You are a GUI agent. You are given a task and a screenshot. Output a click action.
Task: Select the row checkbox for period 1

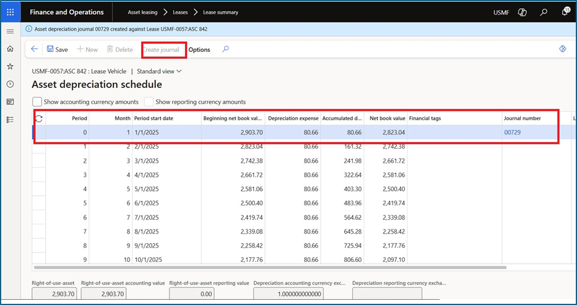coord(39,146)
